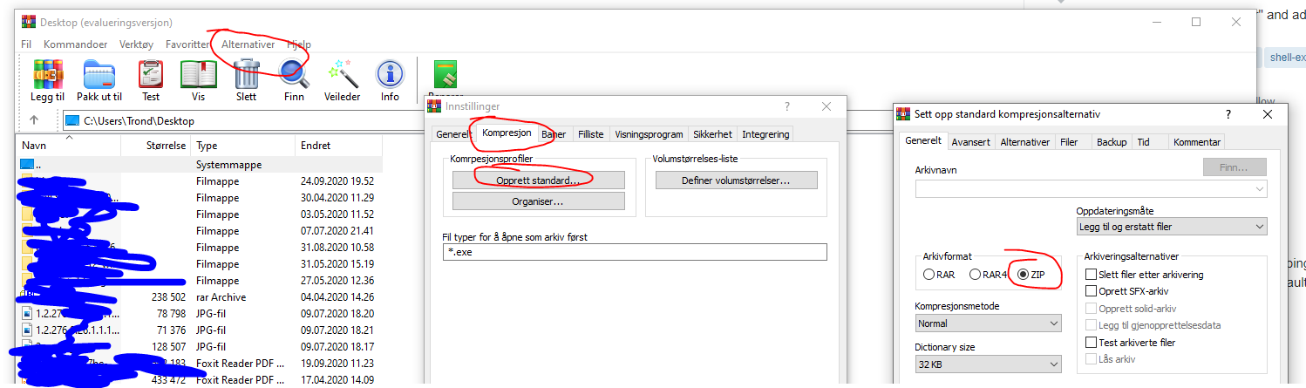Image resolution: width=1306 pixels, height=388 pixels.
Task: Enable Slett filer etter arkivering checkbox
Action: tap(1092, 275)
